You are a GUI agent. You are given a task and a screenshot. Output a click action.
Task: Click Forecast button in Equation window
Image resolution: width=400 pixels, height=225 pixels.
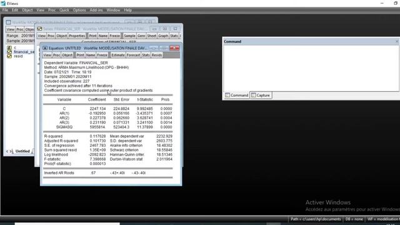[133, 55]
